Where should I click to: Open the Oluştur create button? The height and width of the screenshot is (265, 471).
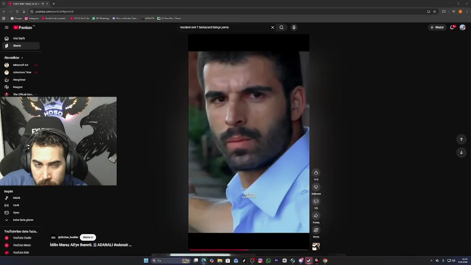pos(437,27)
